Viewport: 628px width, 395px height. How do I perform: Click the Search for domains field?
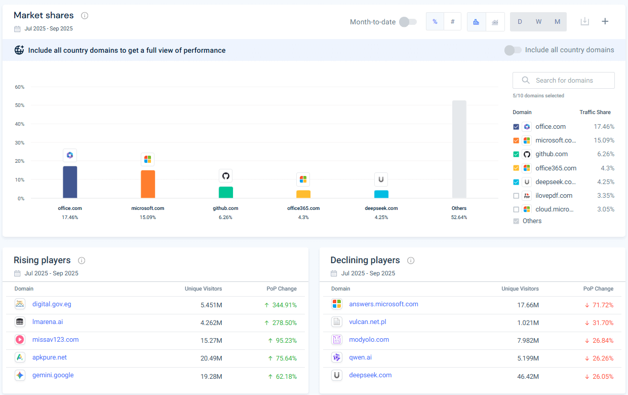(x=564, y=80)
